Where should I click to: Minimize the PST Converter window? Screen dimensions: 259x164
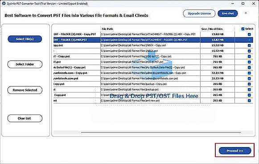pos(233,4)
